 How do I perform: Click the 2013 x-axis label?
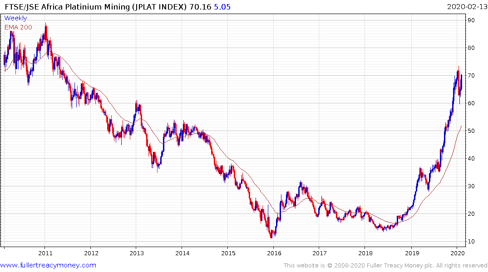137,253
